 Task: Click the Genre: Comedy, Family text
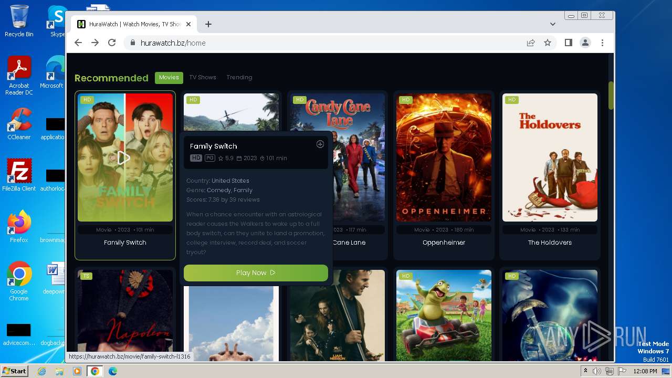click(219, 190)
